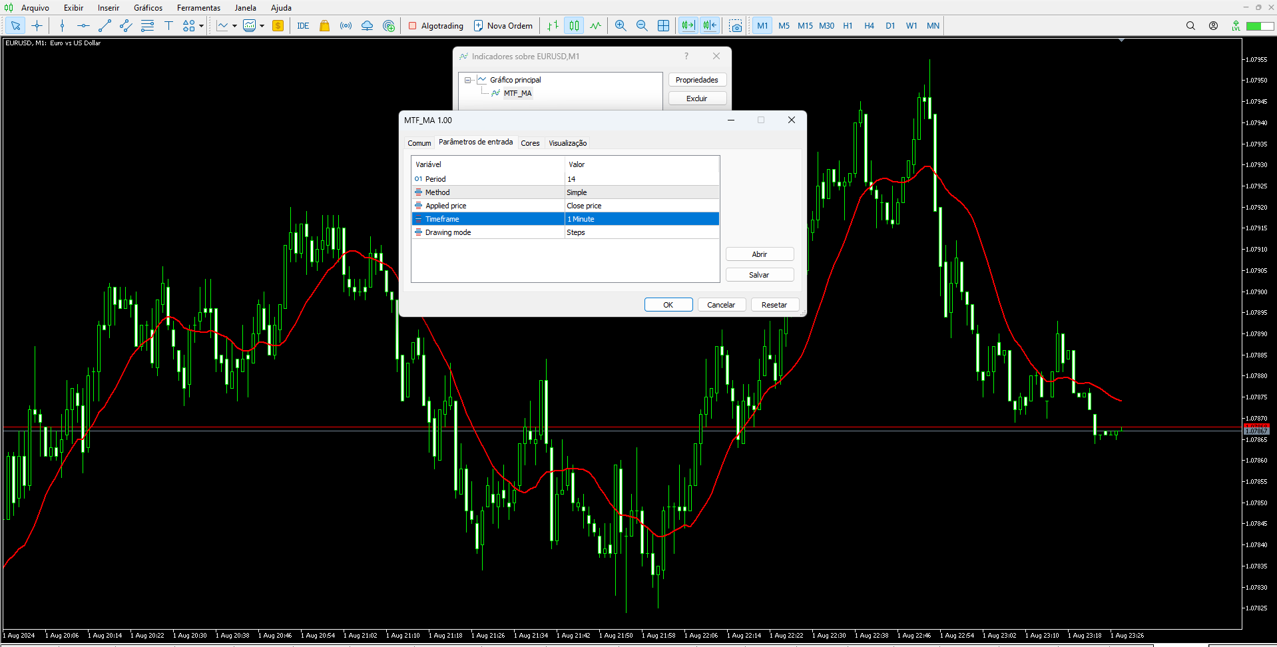Select the text label tool
Viewport: 1277px width, 647px height.
pyautogui.click(x=169, y=25)
